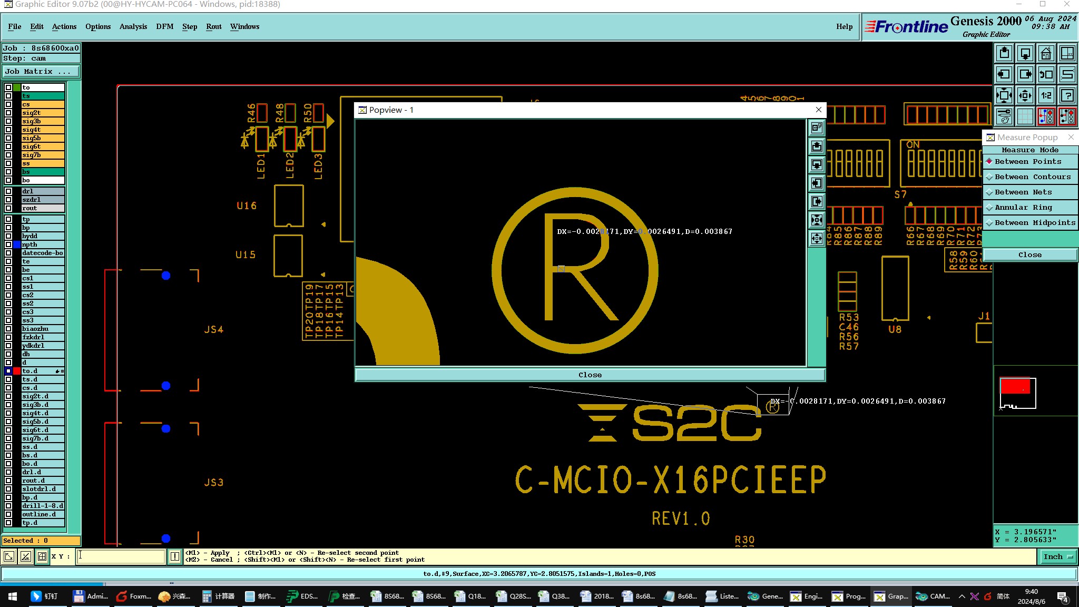Image resolution: width=1079 pixels, height=607 pixels.
Task: Click the graphic options wrench and palette icon
Action: point(1004,116)
